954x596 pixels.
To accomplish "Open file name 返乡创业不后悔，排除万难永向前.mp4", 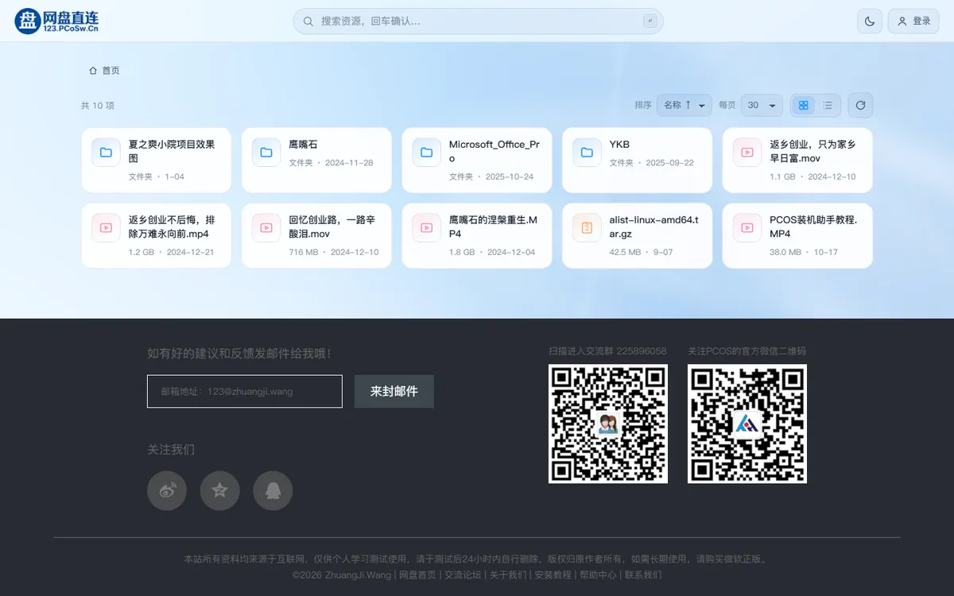I will point(172,226).
